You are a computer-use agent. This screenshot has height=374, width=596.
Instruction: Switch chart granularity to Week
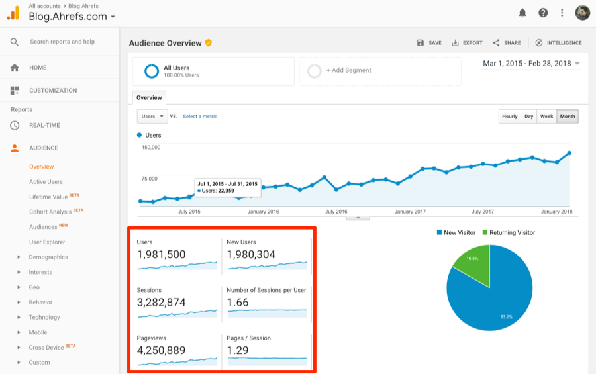546,117
